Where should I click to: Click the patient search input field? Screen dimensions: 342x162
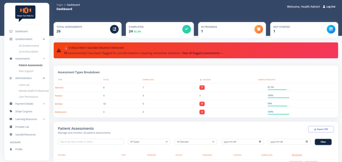[91, 142]
